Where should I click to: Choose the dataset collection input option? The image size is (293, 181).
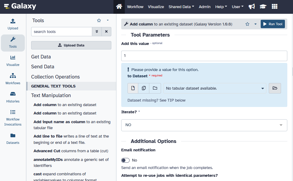(x=154, y=88)
